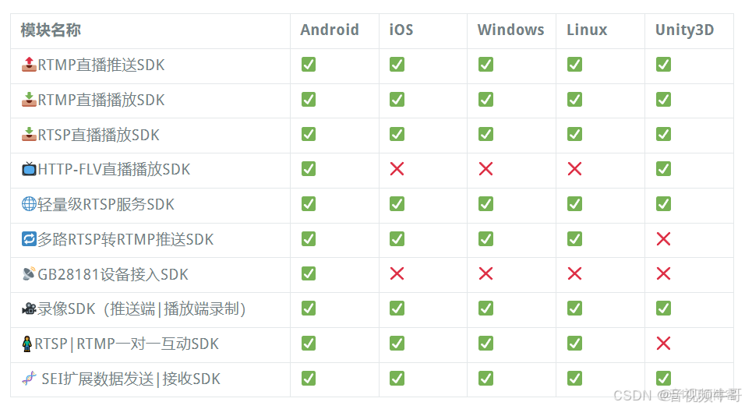Screen dimensions: 745x409
Task: Click the TV icon beside HTTP-FLV直播播放SDK
Action: point(29,169)
